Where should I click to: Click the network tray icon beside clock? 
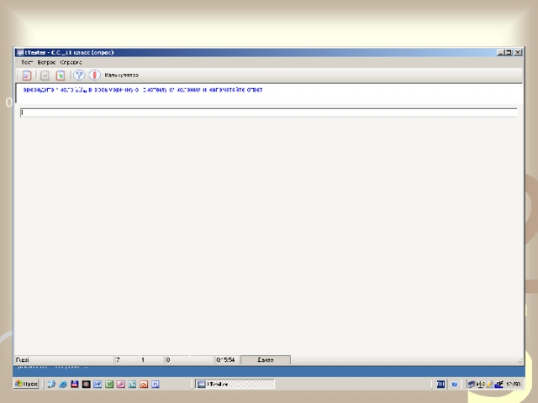coord(498,385)
